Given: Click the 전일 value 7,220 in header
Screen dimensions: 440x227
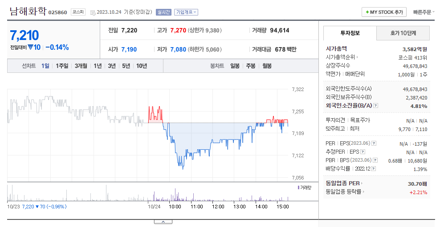Looking at the screenshot, I should click(129, 30).
